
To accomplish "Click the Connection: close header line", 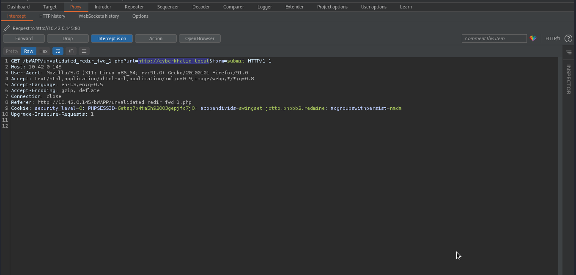I will (36, 96).
